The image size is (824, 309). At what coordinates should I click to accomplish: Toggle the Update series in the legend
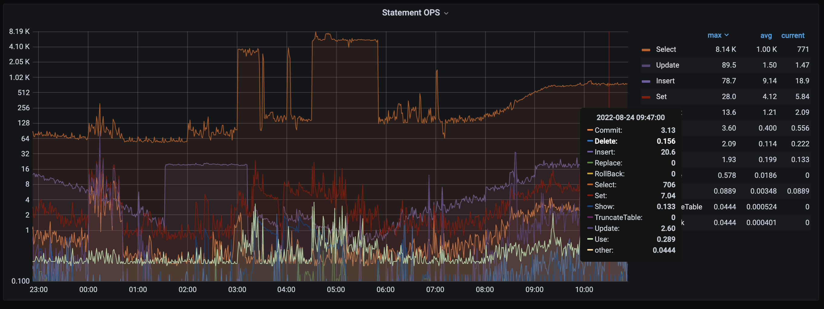667,65
